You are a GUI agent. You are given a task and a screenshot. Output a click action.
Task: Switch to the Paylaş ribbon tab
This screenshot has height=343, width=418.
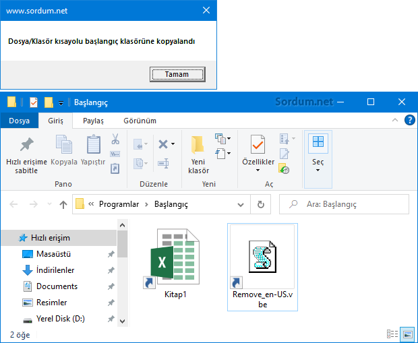click(x=93, y=121)
